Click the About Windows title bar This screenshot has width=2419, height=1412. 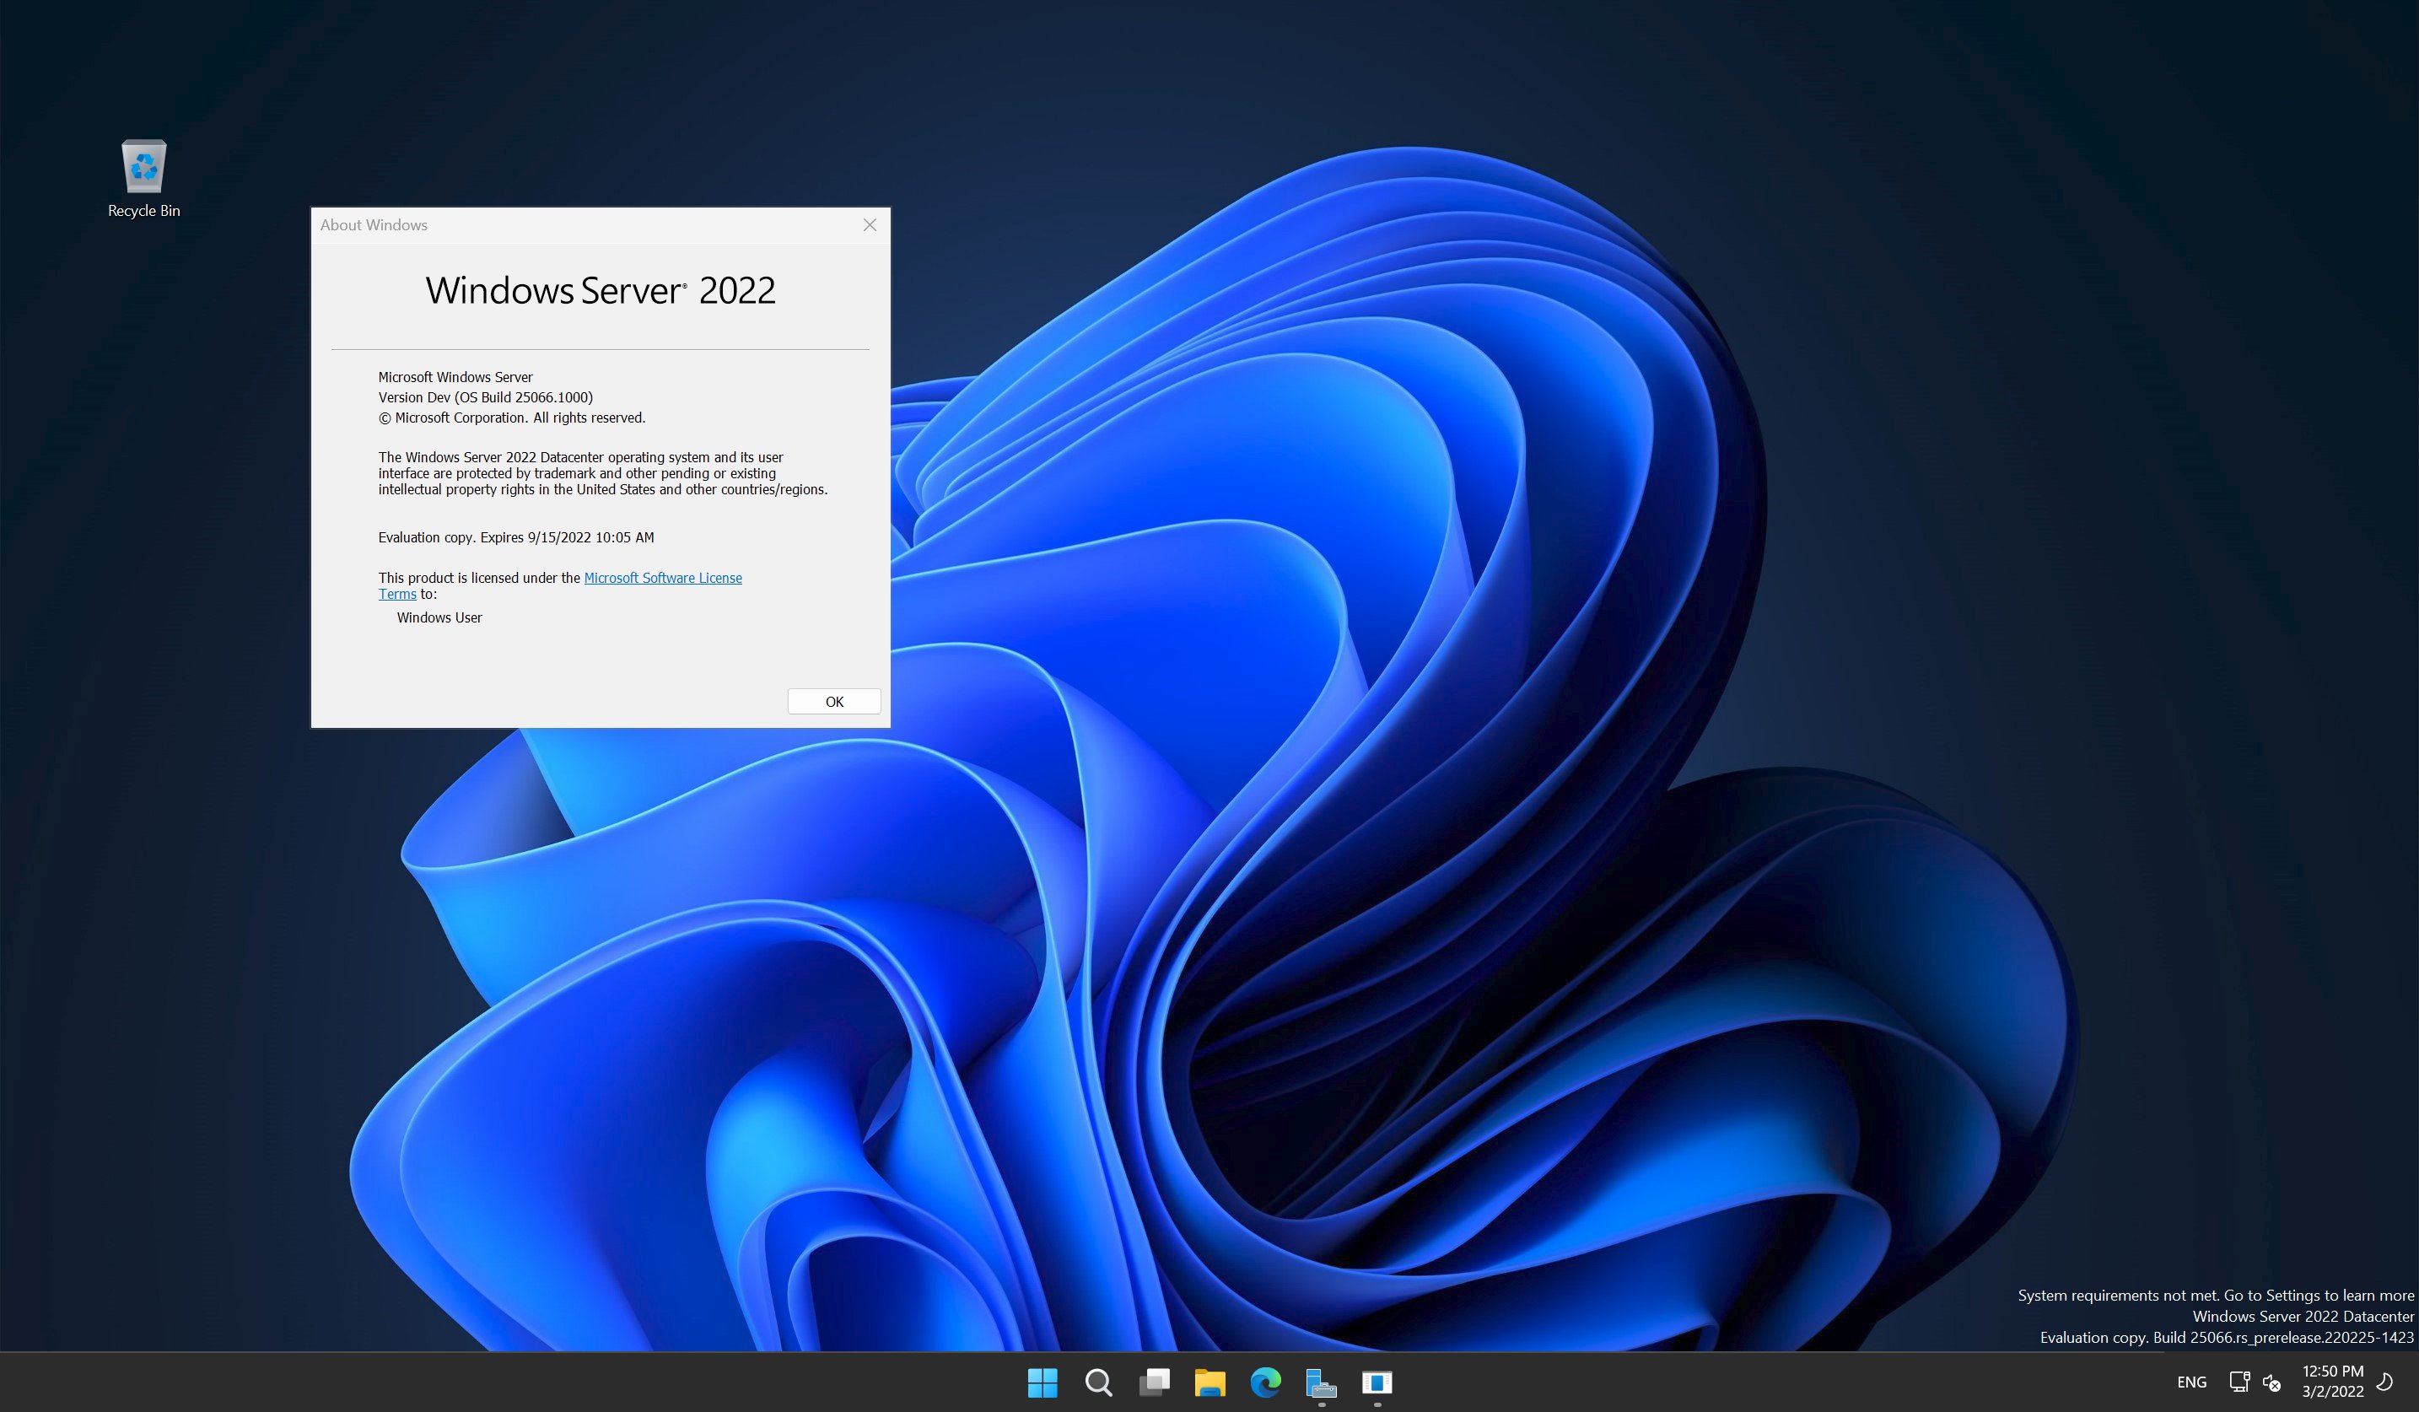tap(576, 224)
